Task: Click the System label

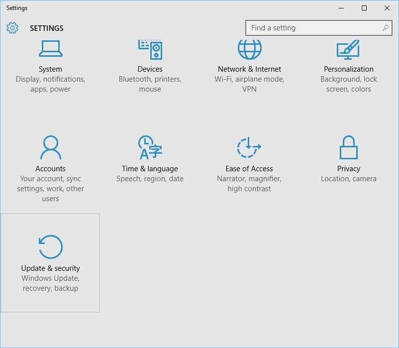Action: pos(50,69)
